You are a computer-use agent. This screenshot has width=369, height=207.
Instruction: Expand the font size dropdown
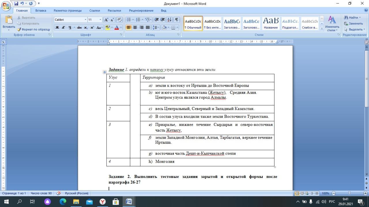tap(100, 20)
